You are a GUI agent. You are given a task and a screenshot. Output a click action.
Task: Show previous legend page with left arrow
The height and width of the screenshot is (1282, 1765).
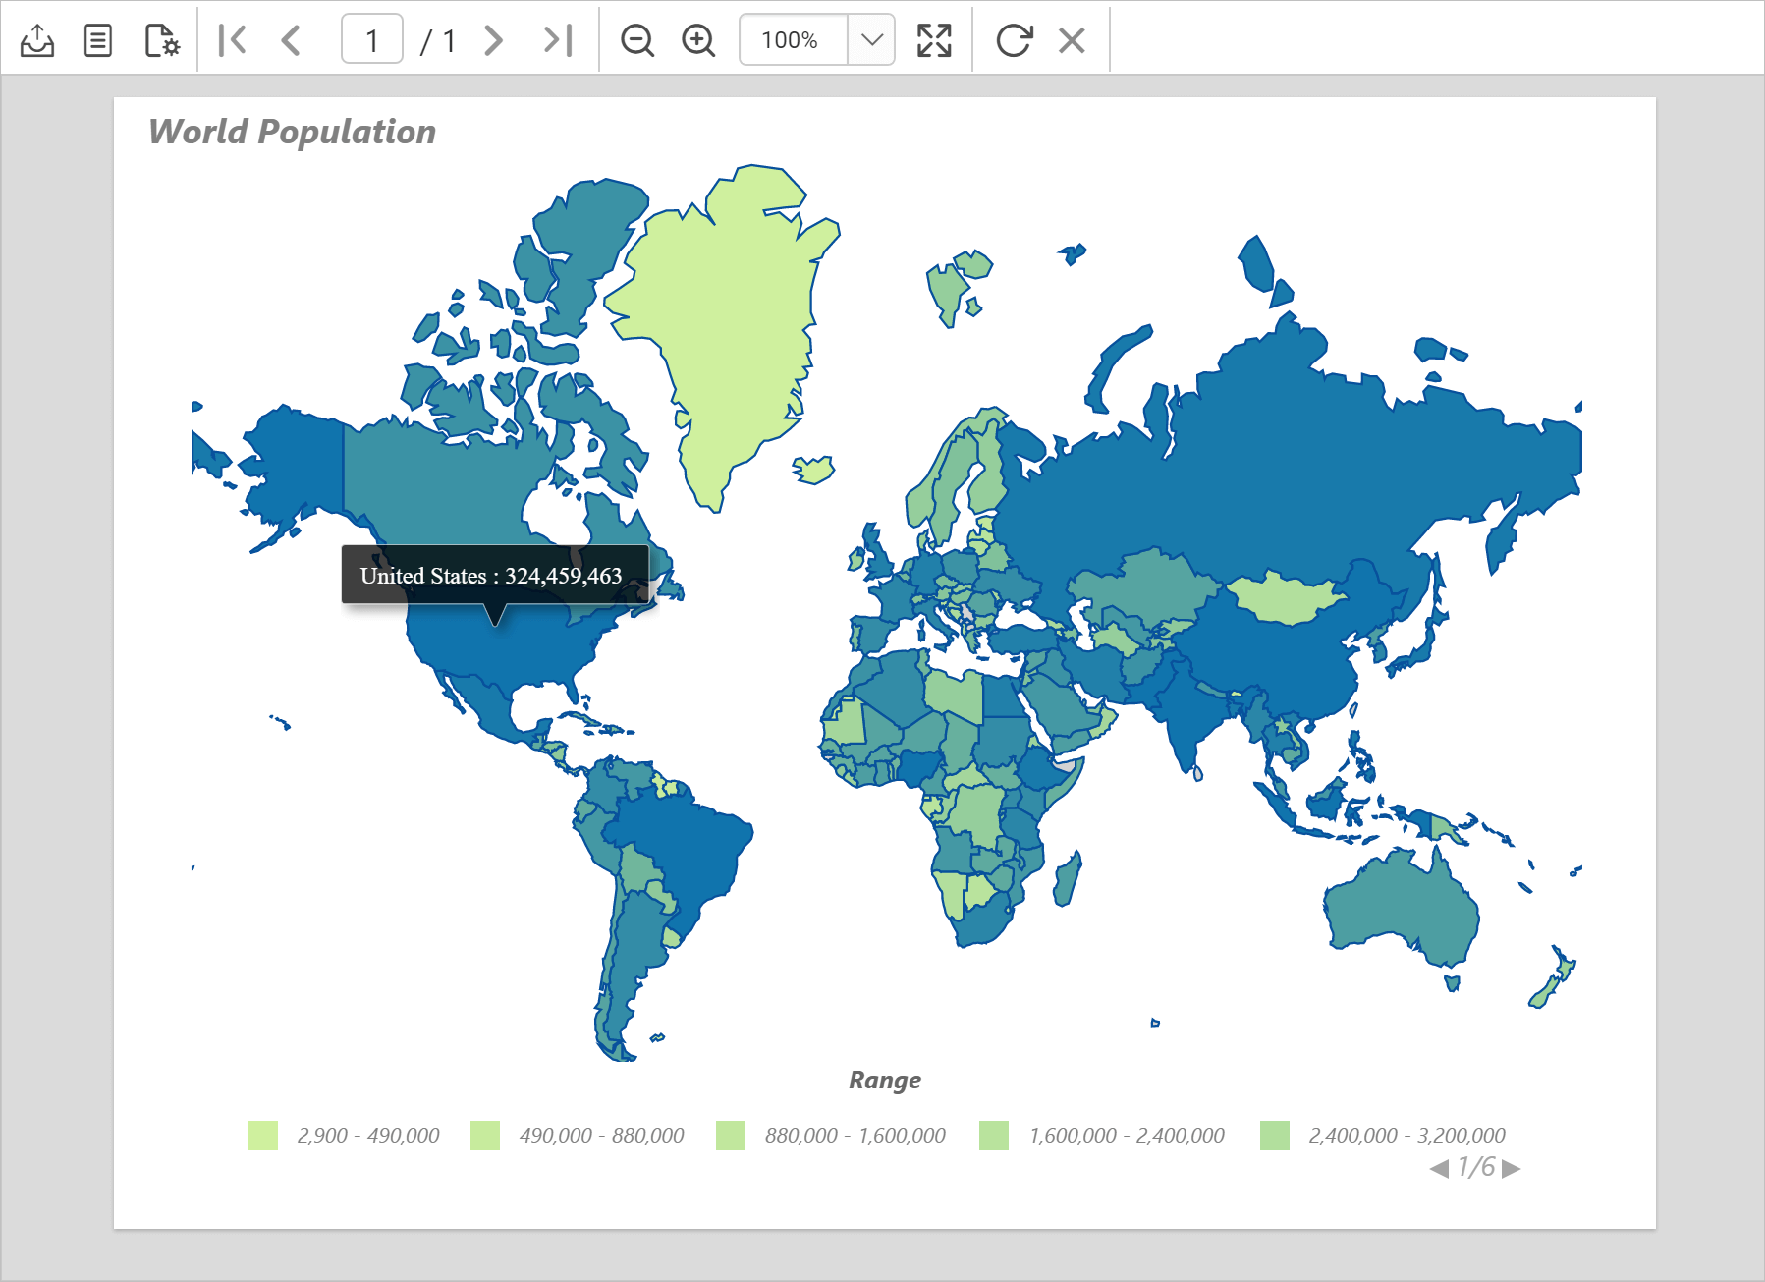[1439, 1168]
